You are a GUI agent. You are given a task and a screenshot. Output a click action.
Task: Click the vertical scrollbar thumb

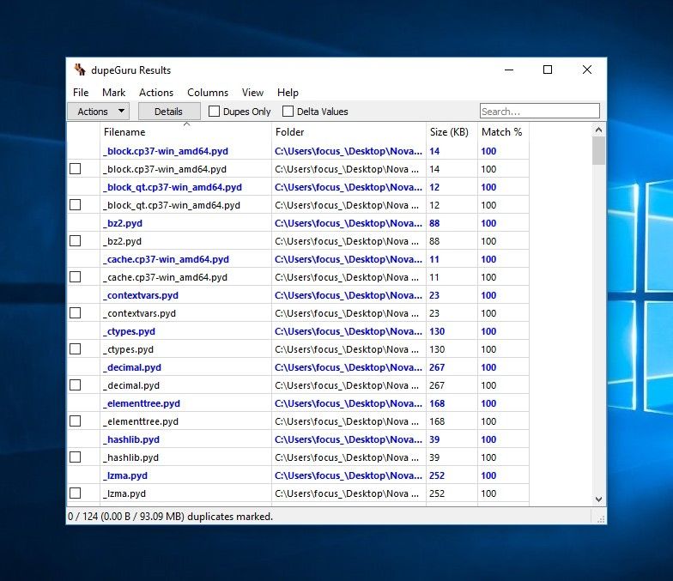tap(599, 151)
